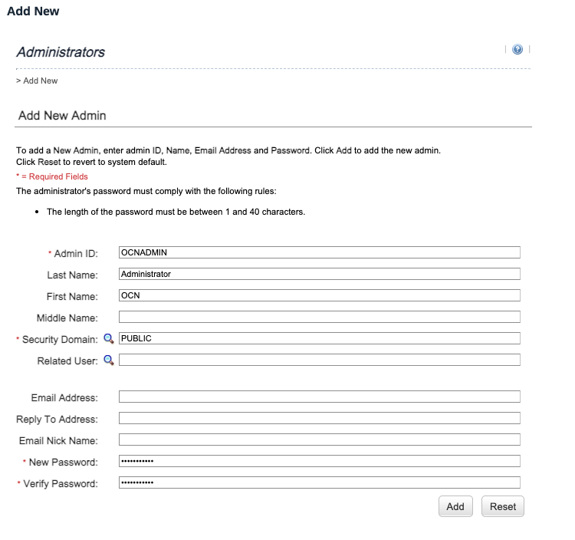Focus the First Name field
This screenshot has width=575, height=540.
[319, 295]
